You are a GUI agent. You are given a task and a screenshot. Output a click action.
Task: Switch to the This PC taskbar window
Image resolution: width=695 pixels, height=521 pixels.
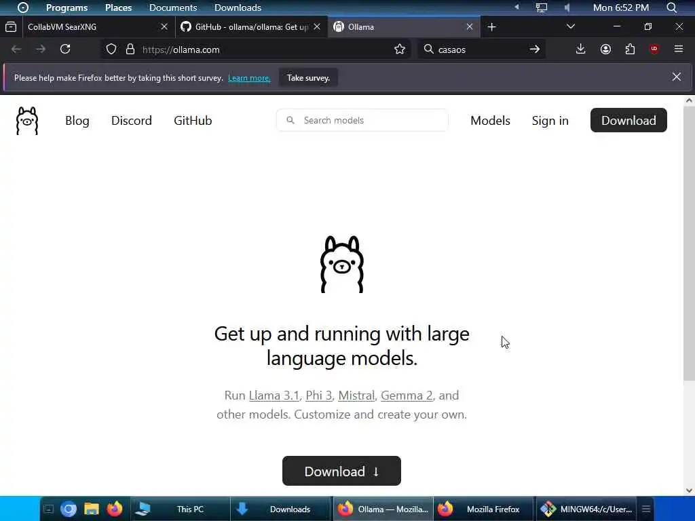point(180,509)
